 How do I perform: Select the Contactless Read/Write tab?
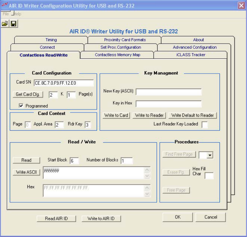click(x=44, y=55)
